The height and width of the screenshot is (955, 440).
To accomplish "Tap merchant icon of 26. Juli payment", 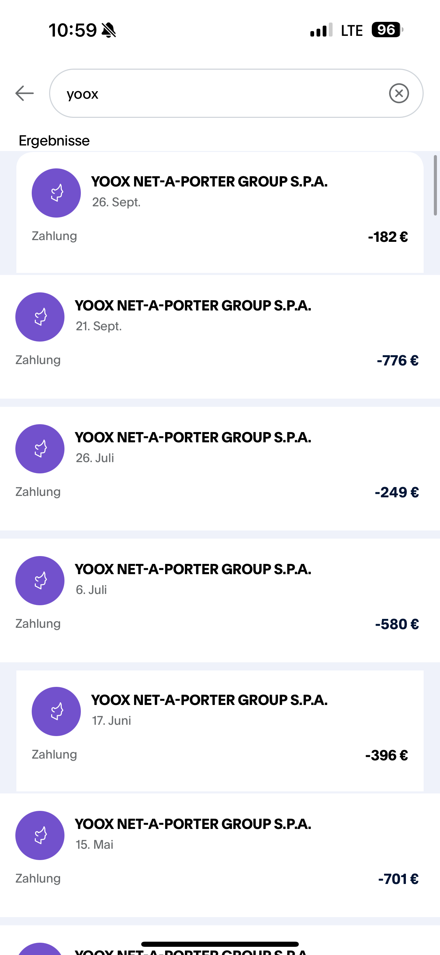I will point(40,448).
